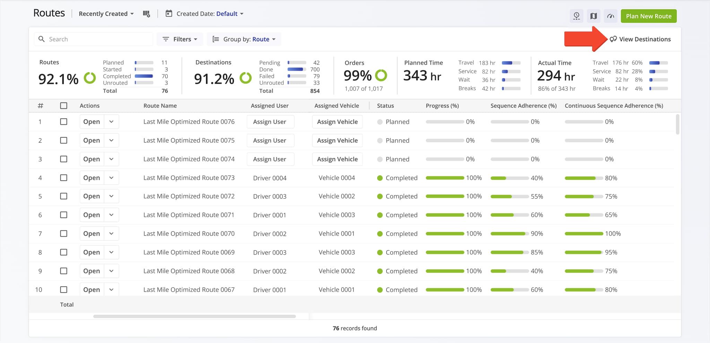
Task: Click inside the Search input field
Action: [x=93, y=39]
